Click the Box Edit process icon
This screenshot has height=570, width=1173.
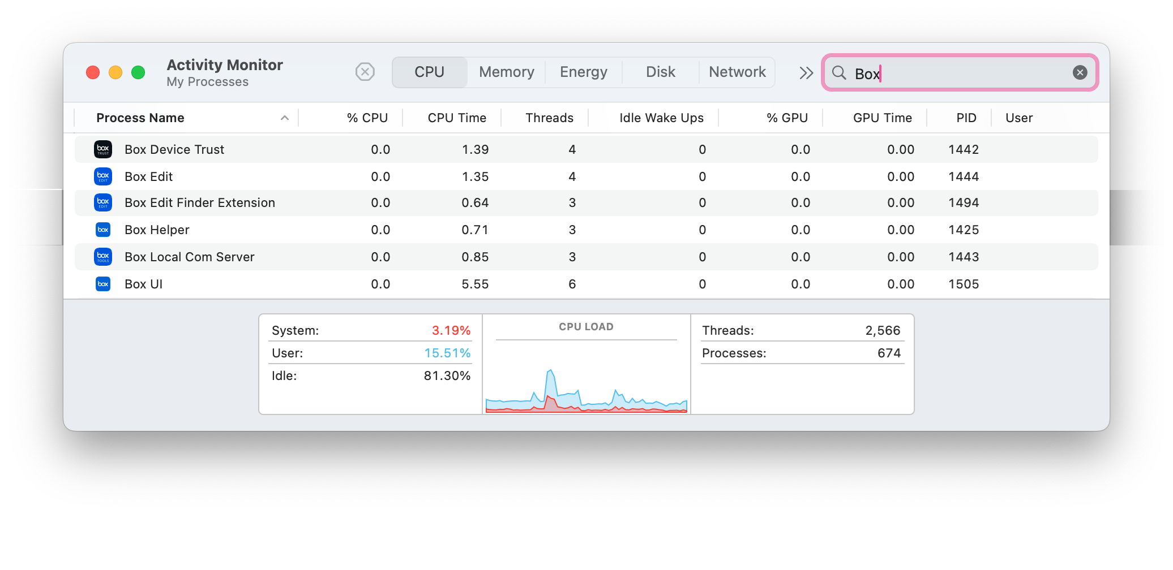(103, 176)
